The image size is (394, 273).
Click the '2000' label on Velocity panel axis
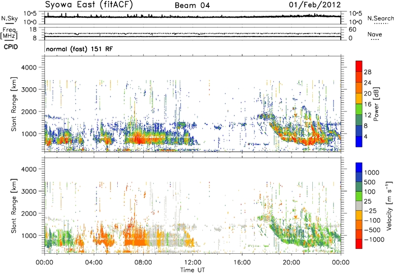click(29, 213)
